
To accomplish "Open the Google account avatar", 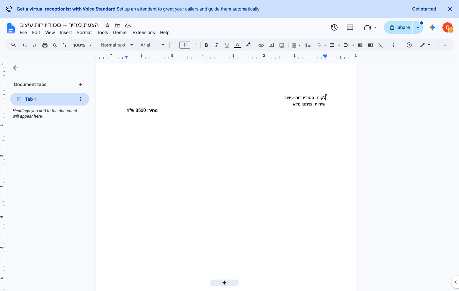I will 448,27.
